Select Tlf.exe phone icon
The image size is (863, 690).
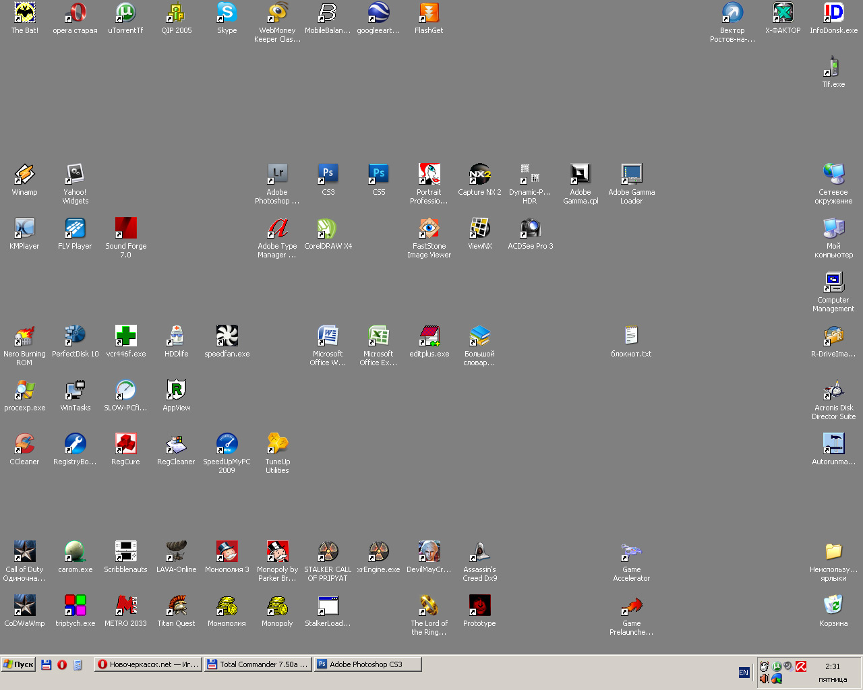coord(834,66)
